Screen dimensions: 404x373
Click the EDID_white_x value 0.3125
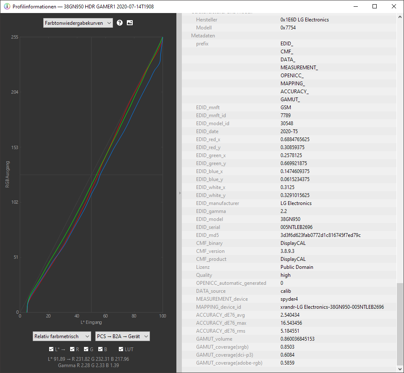(287, 187)
